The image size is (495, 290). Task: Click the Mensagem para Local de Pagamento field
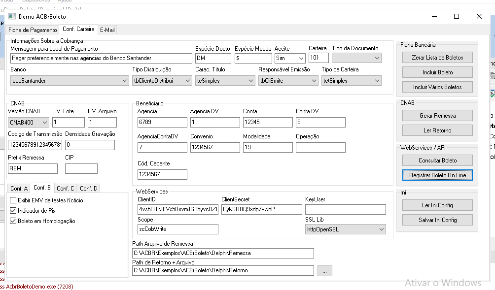point(101,58)
